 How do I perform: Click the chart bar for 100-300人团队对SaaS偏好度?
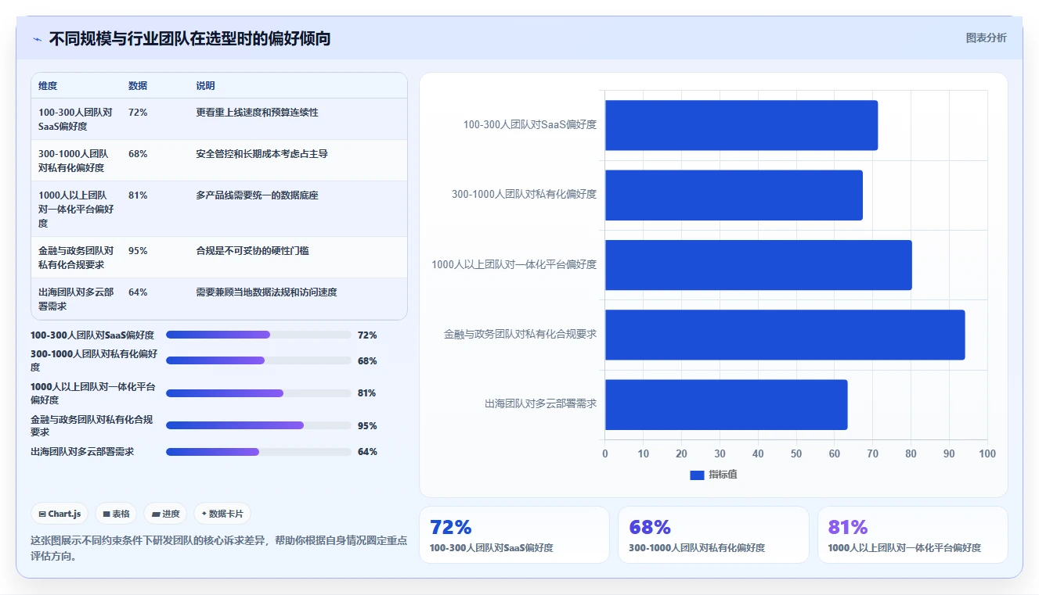(741, 125)
